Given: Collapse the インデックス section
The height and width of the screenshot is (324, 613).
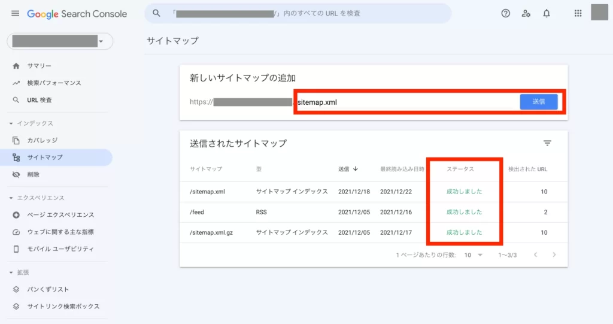Looking at the screenshot, I should pos(11,123).
